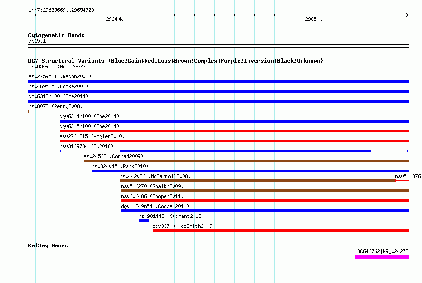The height and width of the screenshot is (283, 422).
Task: Click the esv2759521 (Redon2006) blue bar
Action: pos(218,81)
